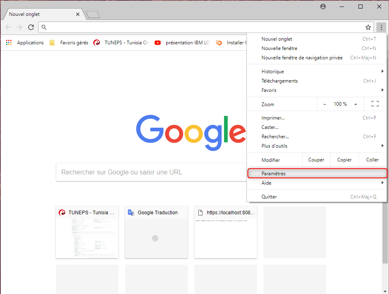This screenshot has width=389, height=294.
Task: Click the Copier button
Action: point(344,160)
